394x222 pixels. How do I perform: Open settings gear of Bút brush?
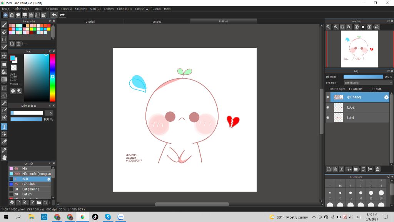49,179
